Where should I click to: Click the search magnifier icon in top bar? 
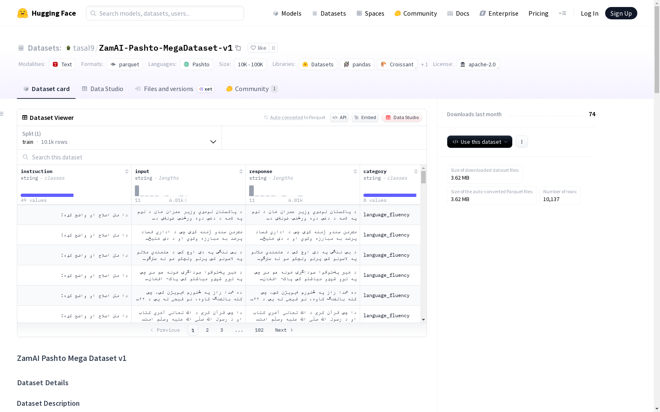(x=93, y=13)
